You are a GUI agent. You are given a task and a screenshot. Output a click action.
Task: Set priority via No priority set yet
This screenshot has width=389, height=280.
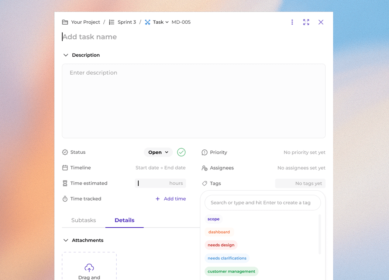[x=305, y=152]
